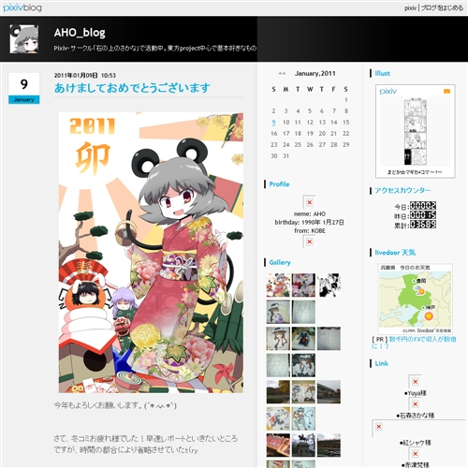The height and width of the screenshot is (468, 468).
Task: Open the black-and-white manga gallery thumbnail
Action: tap(329, 285)
